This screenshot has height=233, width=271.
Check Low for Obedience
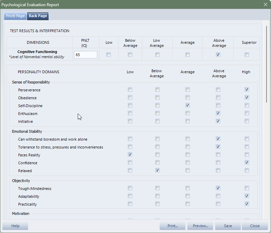point(130,98)
